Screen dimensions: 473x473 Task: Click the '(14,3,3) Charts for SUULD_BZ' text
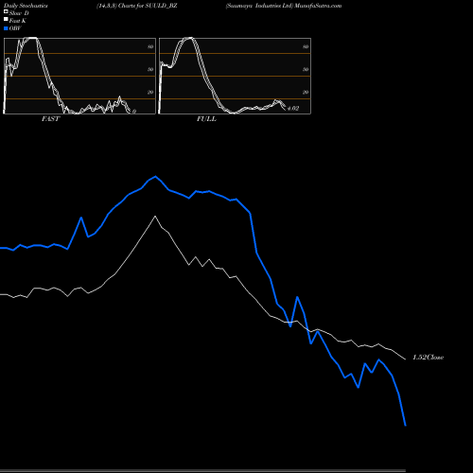(x=137, y=6)
